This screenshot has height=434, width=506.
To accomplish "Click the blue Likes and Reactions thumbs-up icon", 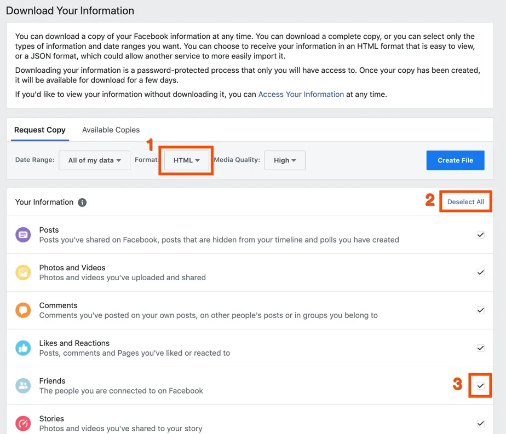I will (23, 348).
